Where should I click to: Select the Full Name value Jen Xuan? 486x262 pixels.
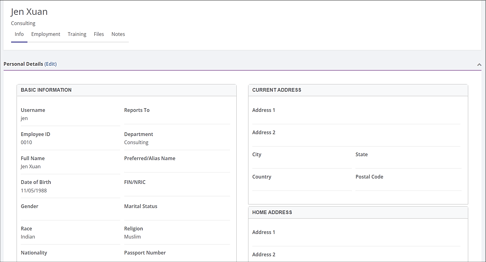click(31, 166)
